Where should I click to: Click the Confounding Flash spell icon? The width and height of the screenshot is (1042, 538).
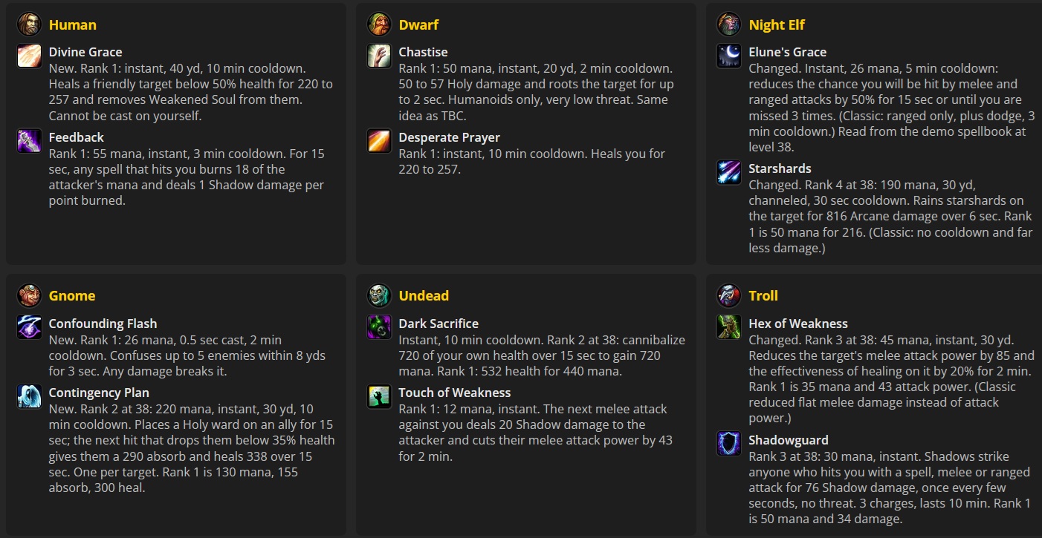(30, 327)
